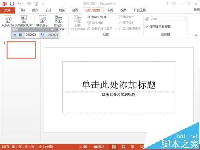The width and height of the screenshot is (200, 150).
Task: Click Repeat arrow in recording toolbar
Action: click(42, 35)
